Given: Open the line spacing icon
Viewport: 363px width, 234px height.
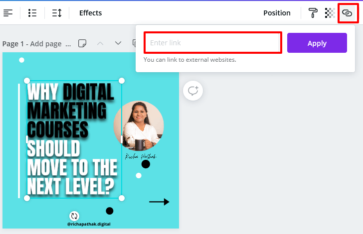Looking at the screenshot, I should [57, 13].
